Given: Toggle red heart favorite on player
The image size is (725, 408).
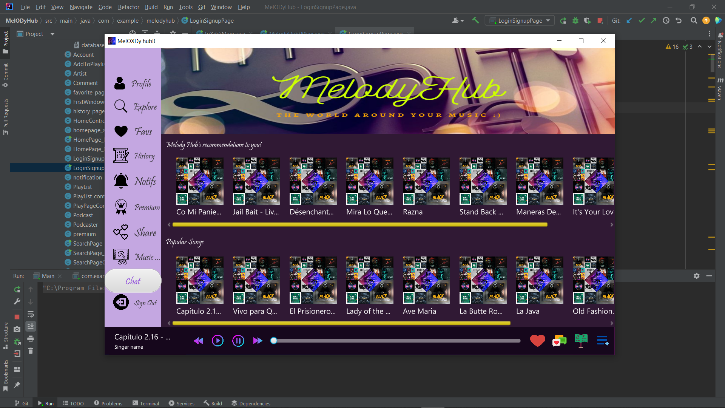Looking at the screenshot, I should click(x=537, y=341).
